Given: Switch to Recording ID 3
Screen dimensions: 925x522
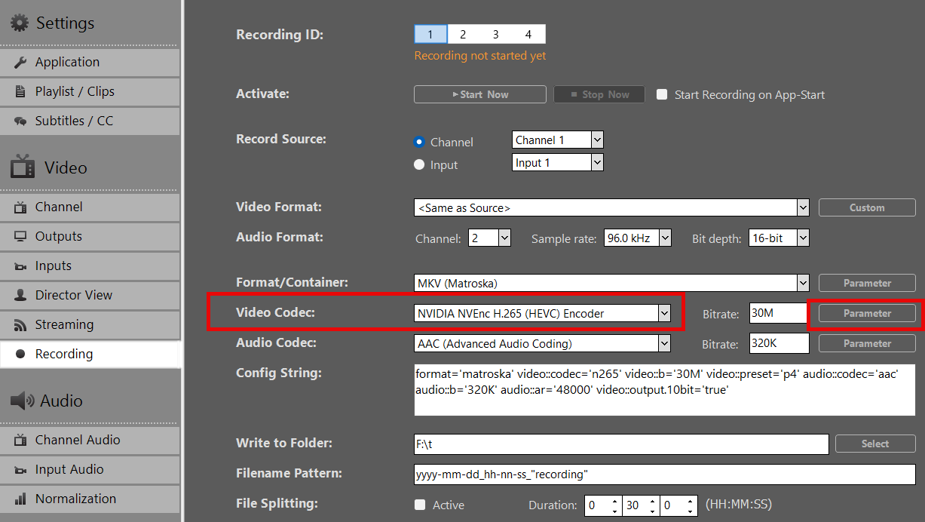Looking at the screenshot, I should coord(495,34).
